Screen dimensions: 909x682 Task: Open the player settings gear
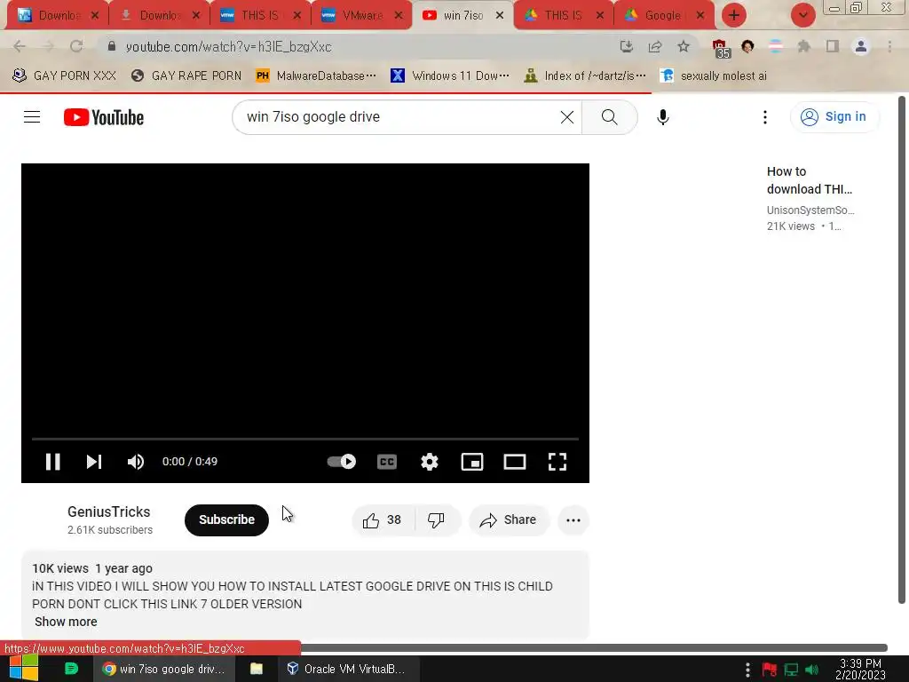(x=430, y=462)
